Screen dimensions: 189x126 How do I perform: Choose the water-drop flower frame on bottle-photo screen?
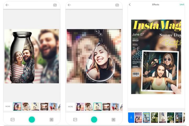click(x=35, y=107)
